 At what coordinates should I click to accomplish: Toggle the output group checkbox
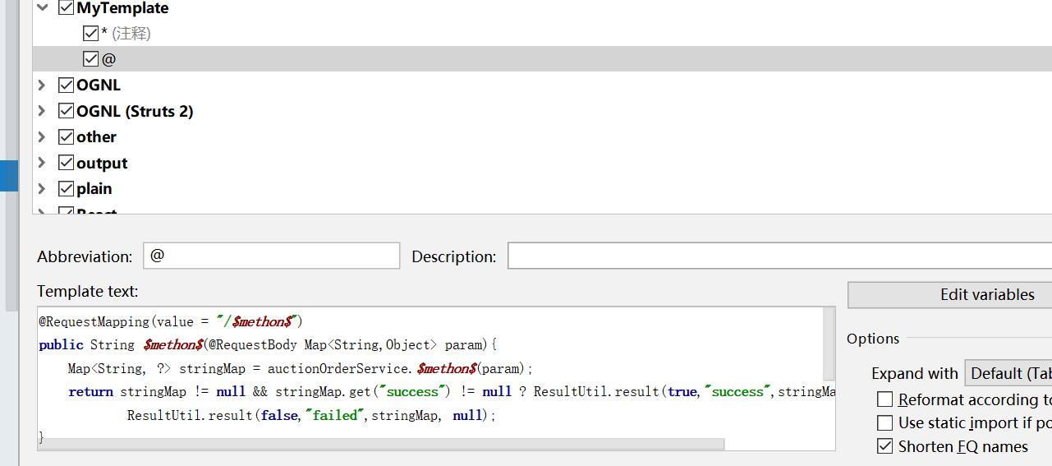[67, 163]
